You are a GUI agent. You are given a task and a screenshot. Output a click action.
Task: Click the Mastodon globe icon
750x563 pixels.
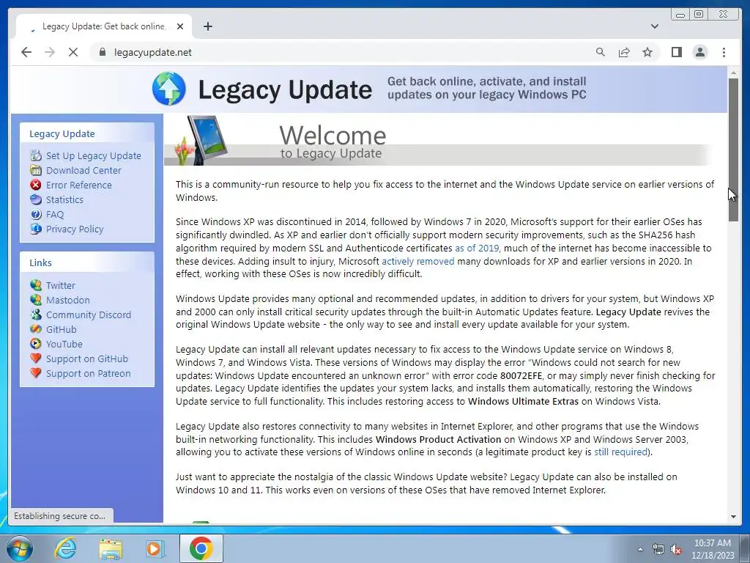(36, 300)
